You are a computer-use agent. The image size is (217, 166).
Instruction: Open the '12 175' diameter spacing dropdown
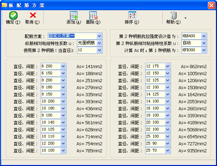(x=167, y=66)
